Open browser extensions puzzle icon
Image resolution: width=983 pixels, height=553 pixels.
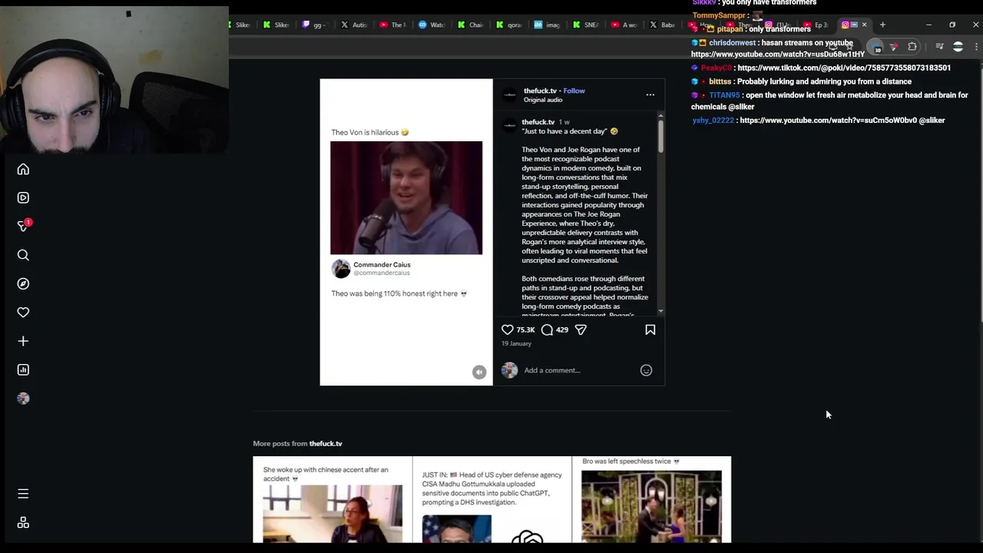[x=912, y=47]
